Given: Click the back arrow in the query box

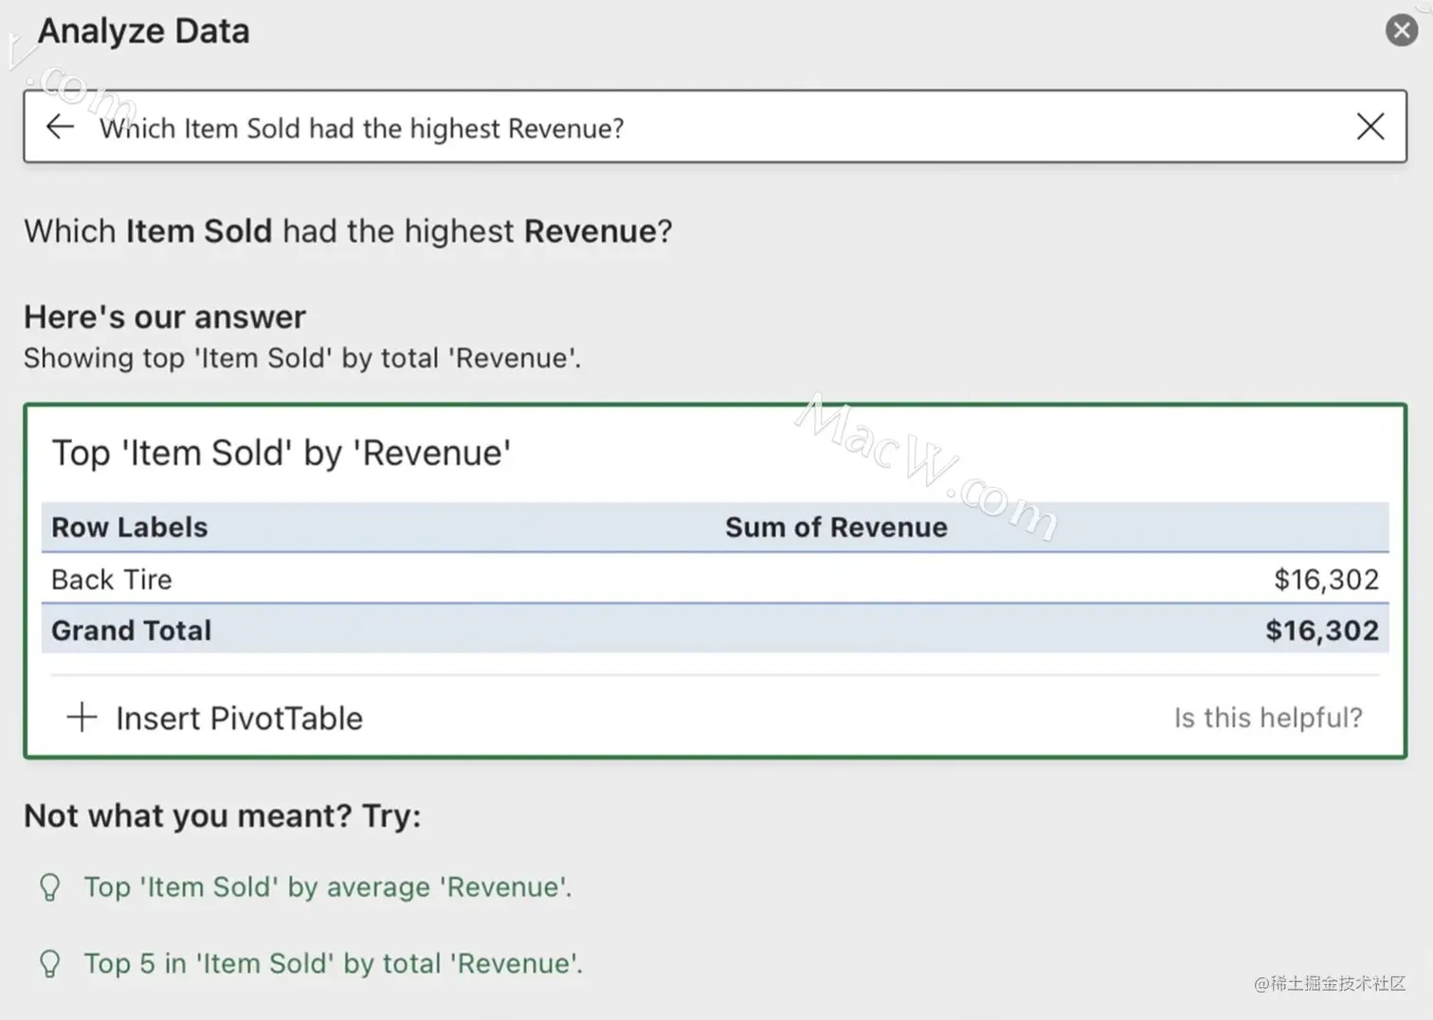Looking at the screenshot, I should click(60, 127).
